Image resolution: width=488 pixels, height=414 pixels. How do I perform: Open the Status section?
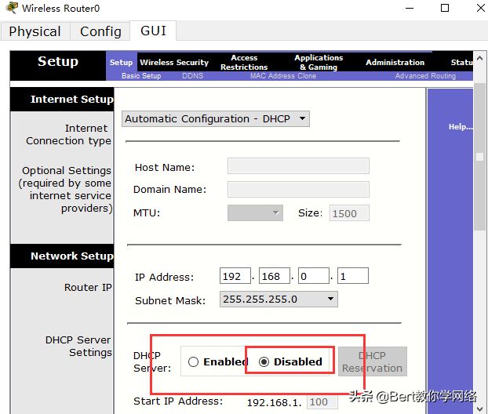point(462,62)
